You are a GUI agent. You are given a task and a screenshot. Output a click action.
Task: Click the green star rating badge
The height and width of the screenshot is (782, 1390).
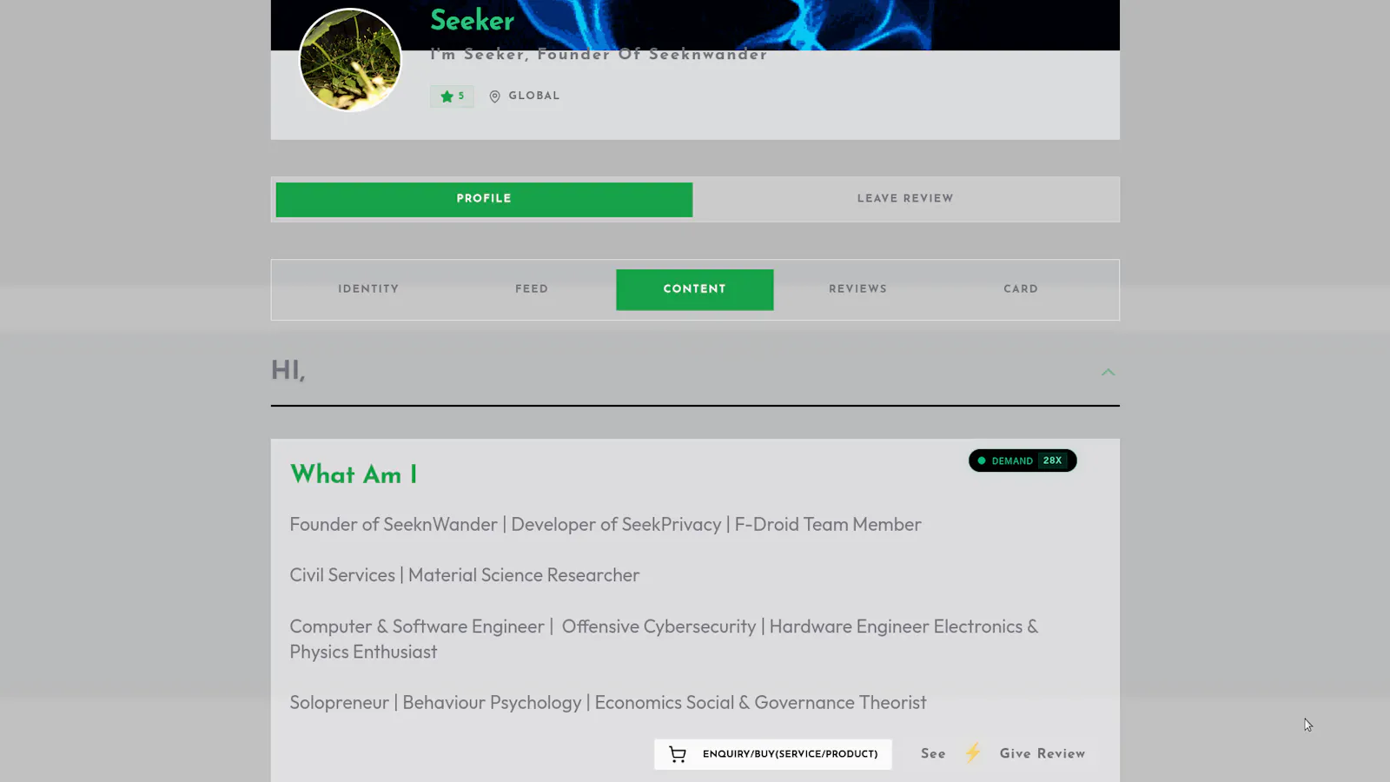[452, 96]
